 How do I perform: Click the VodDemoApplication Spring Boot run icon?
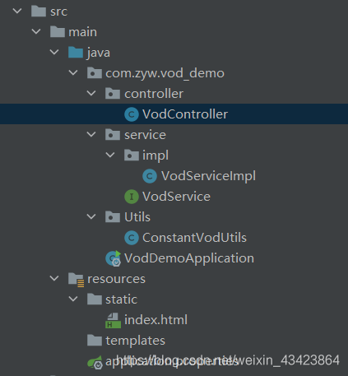pos(114,258)
